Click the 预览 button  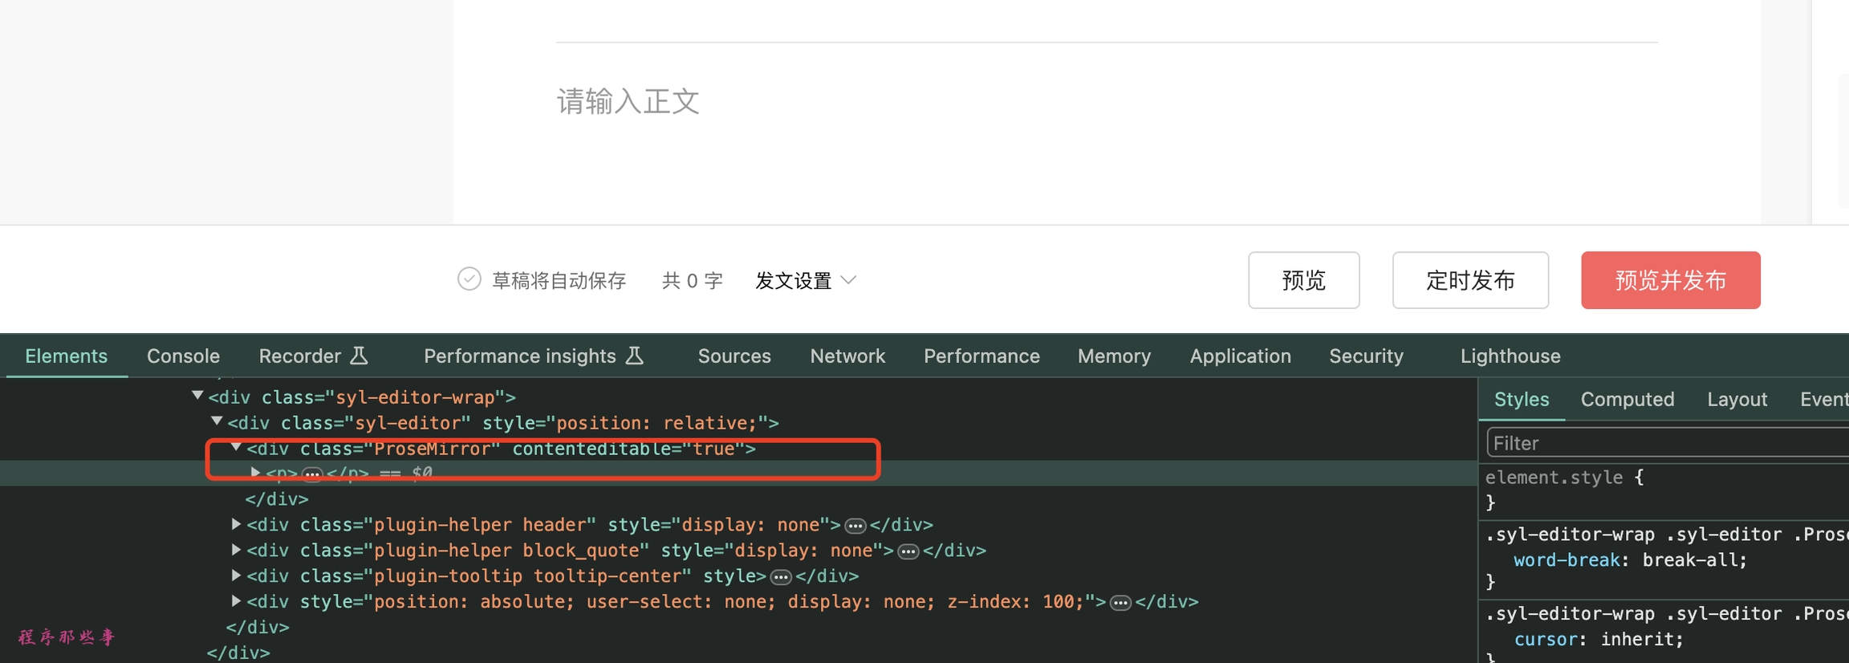pos(1303,280)
